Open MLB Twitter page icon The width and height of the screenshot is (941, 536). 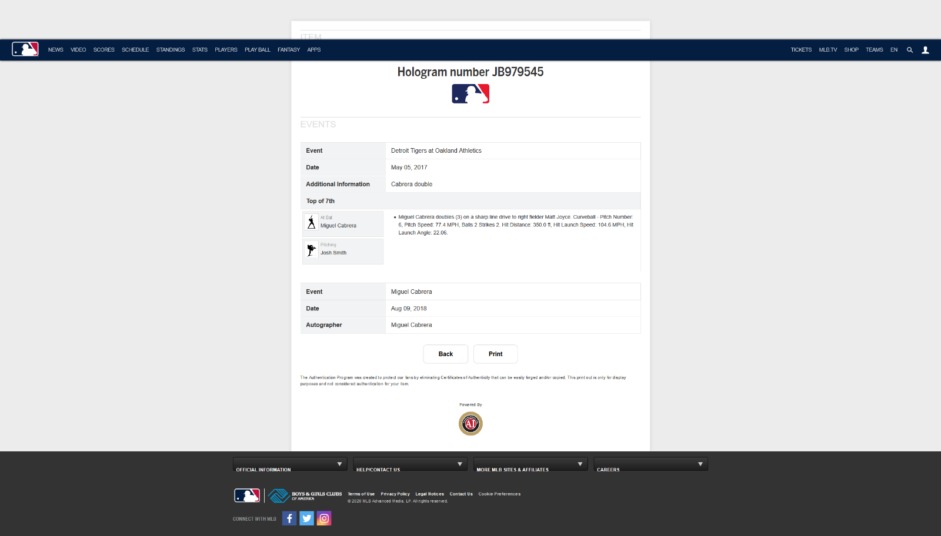point(306,518)
